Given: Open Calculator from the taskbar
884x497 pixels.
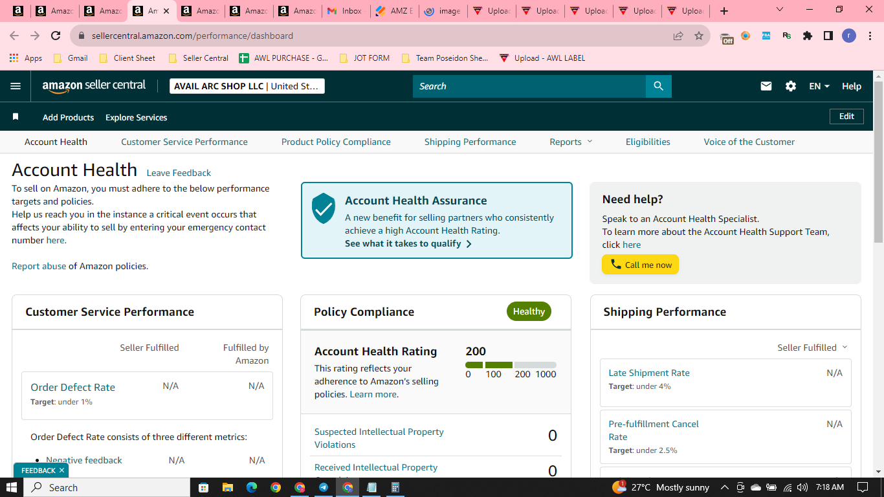Looking at the screenshot, I should tap(395, 487).
